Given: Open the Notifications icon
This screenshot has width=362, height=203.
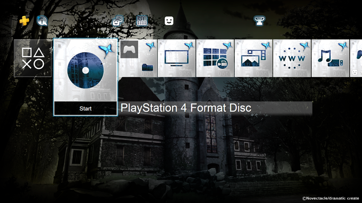Looking at the screenshot, I should pos(42,21).
